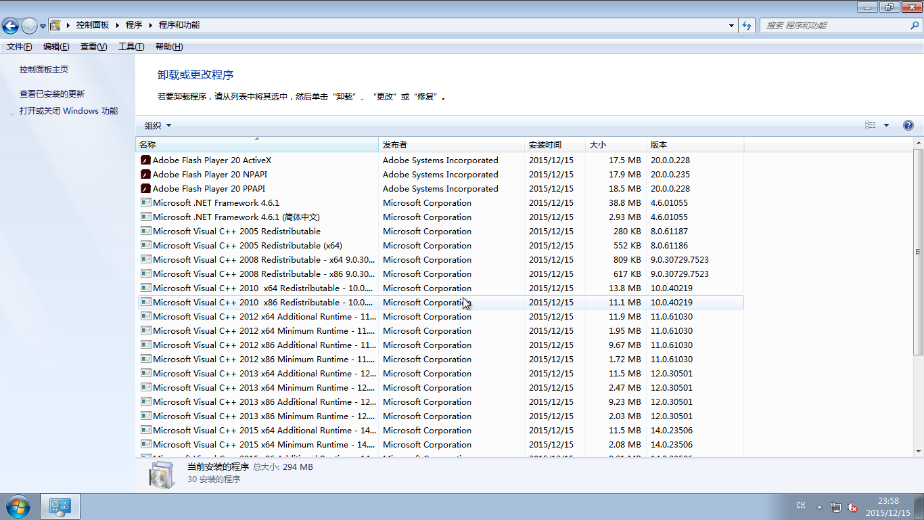Click the back navigation arrow button

pos(11,26)
